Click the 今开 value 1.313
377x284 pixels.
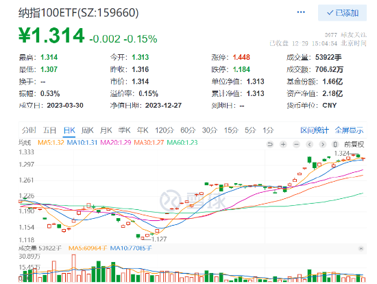[x=141, y=58]
